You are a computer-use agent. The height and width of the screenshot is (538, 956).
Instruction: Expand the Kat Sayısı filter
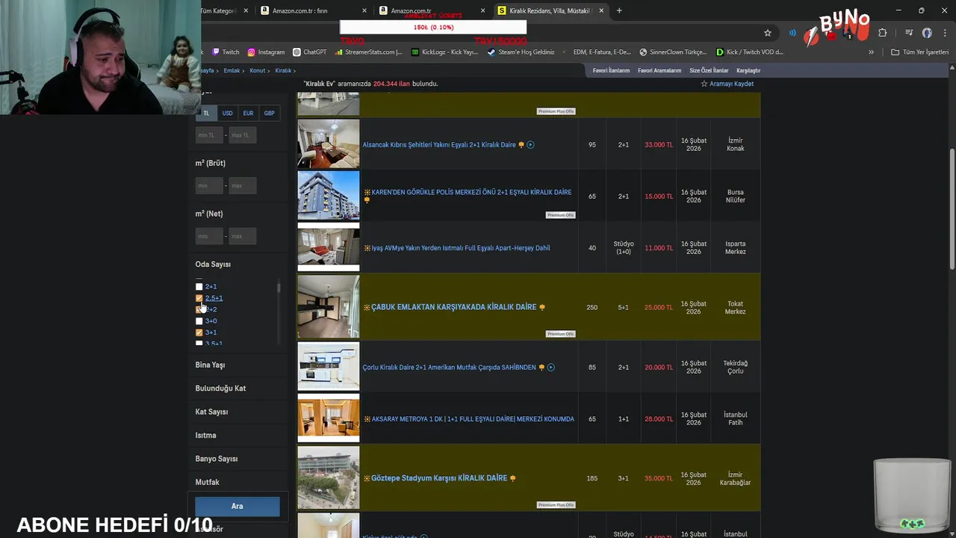click(211, 412)
